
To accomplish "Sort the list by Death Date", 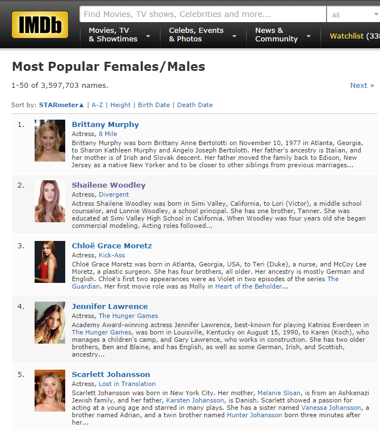I will (x=195, y=105).
